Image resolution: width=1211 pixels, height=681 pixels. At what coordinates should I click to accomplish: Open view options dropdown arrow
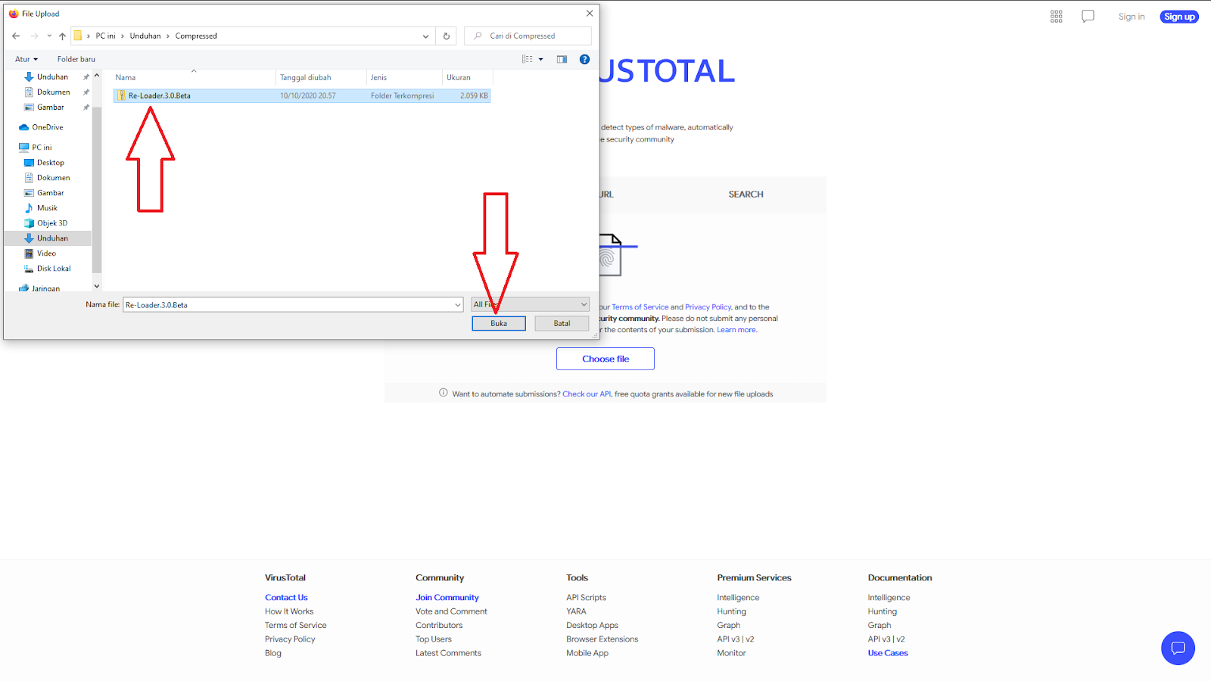pos(540,59)
